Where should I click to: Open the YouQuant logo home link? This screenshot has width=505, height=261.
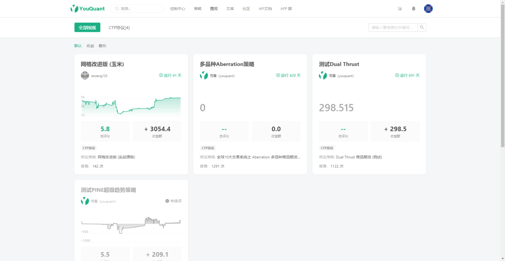click(87, 9)
